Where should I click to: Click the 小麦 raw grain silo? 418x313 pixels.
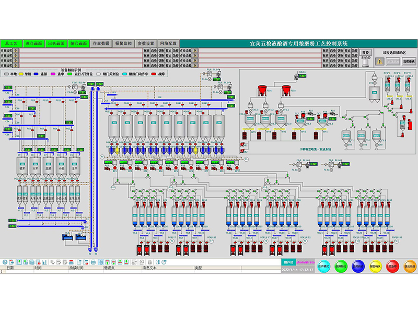[x=61, y=167]
